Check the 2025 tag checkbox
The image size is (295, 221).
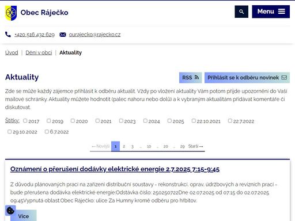coord(169,121)
